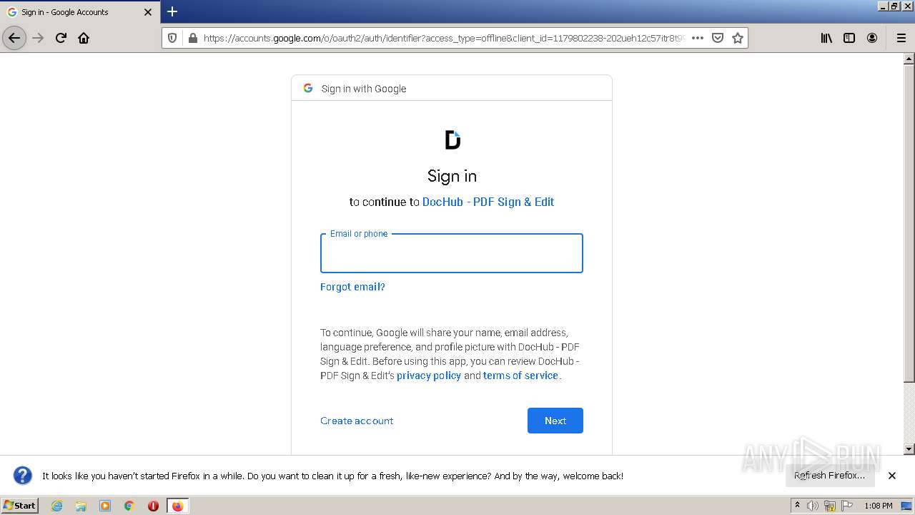
Task: Open a new tab with plus button
Action: tap(172, 11)
